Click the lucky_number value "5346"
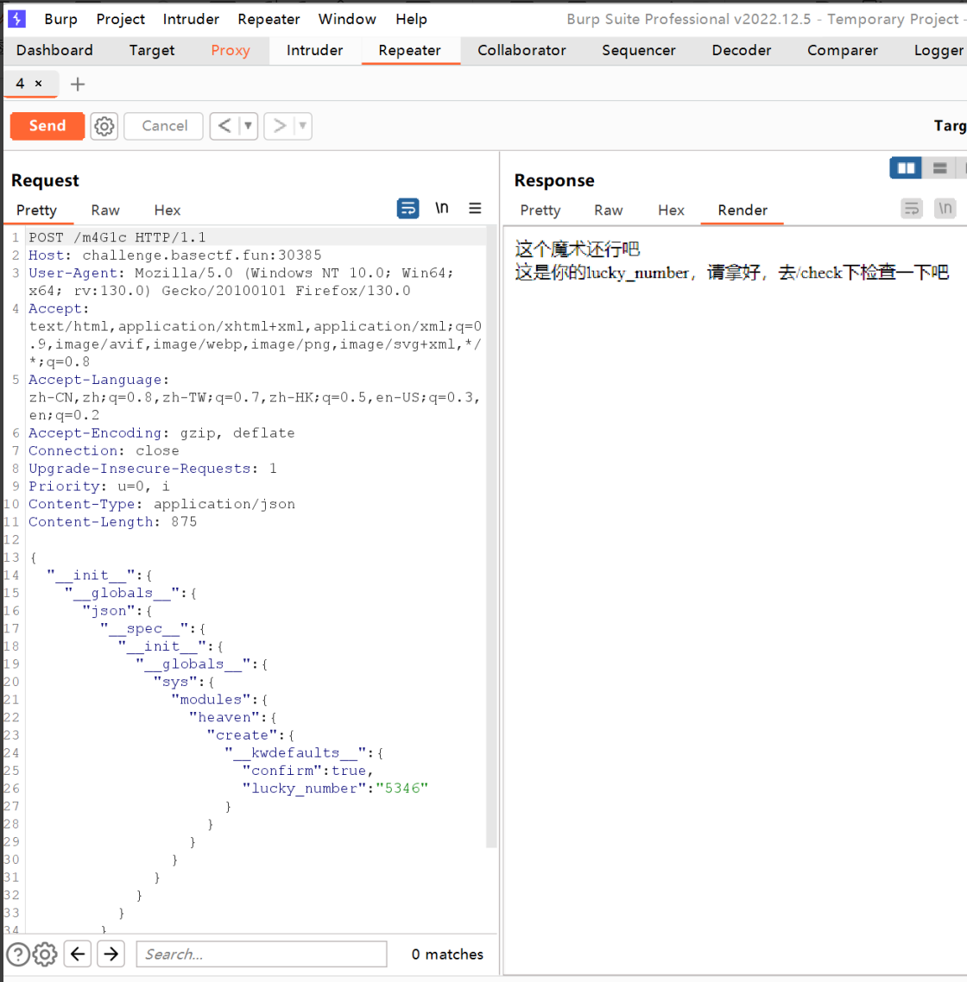This screenshot has height=982, width=967. [401, 789]
